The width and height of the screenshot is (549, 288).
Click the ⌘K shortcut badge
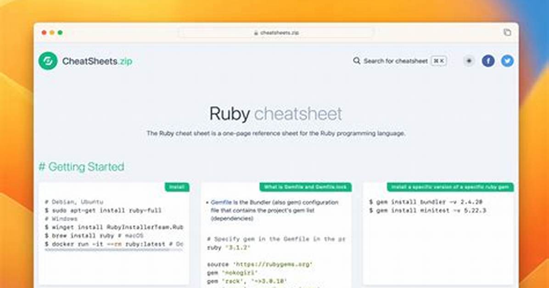click(439, 61)
